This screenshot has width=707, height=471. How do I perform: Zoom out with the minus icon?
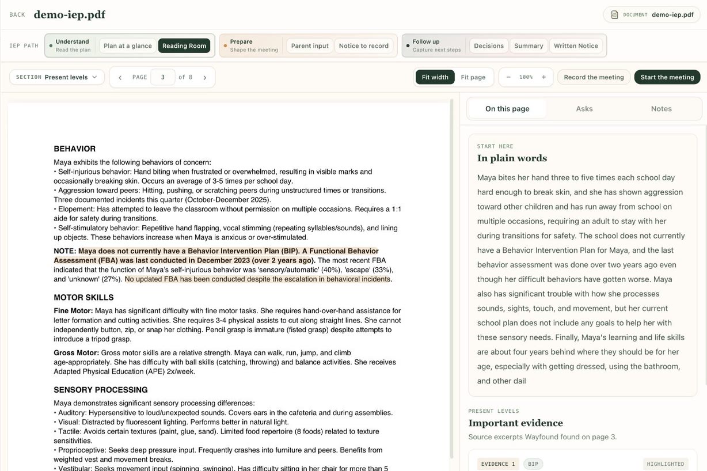coord(508,77)
